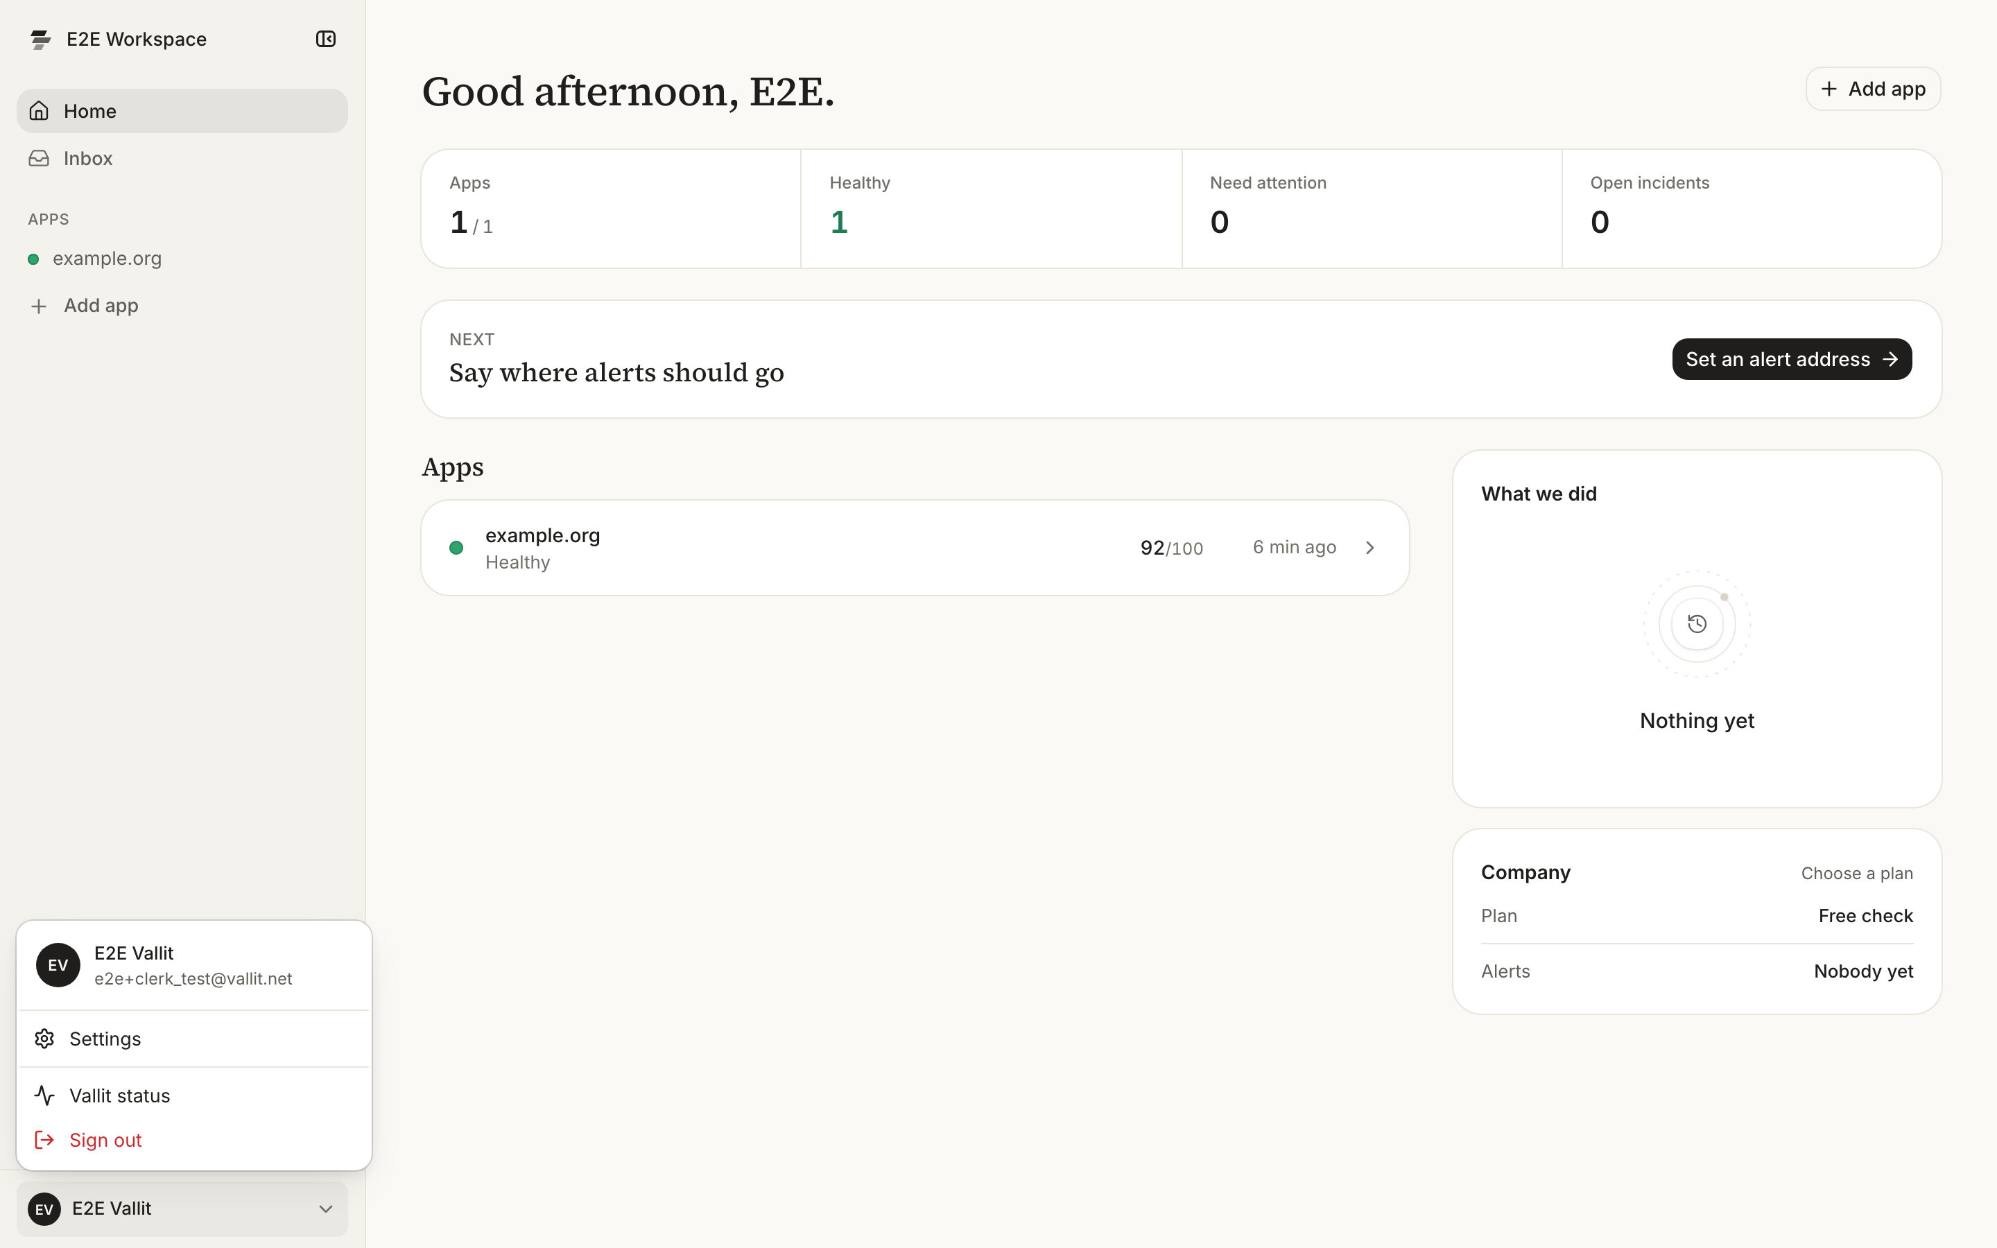The width and height of the screenshot is (1997, 1248).
Task: Select Settings in the account menu
Action: pyautogui.click(x=194, y=1039)
